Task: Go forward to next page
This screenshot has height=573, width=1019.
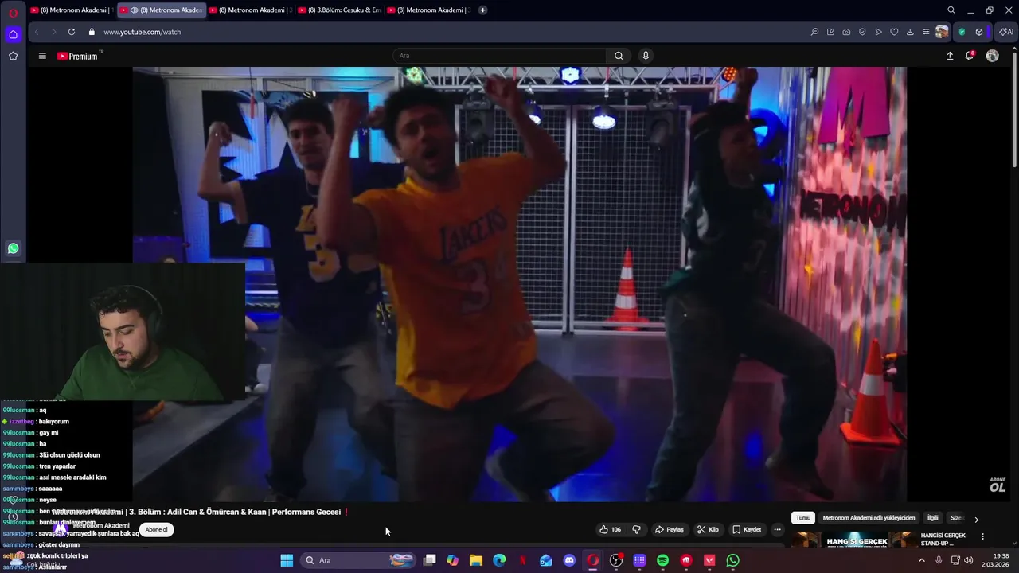Action: pyautogui.click(x=54, y=32)
